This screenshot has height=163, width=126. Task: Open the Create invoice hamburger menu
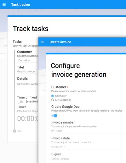pyautogui.click(x=43, y=42)
